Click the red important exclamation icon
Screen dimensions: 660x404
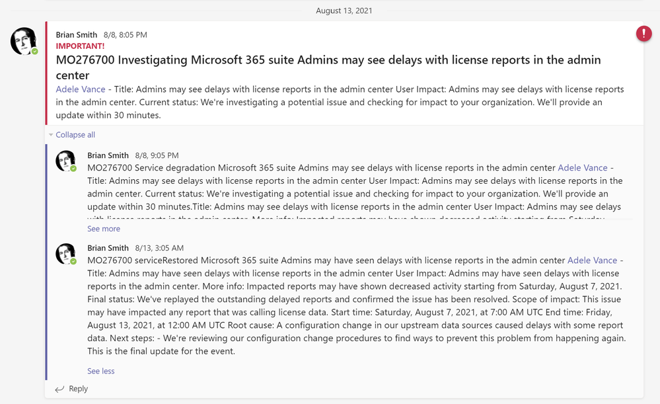pos(643,33)
